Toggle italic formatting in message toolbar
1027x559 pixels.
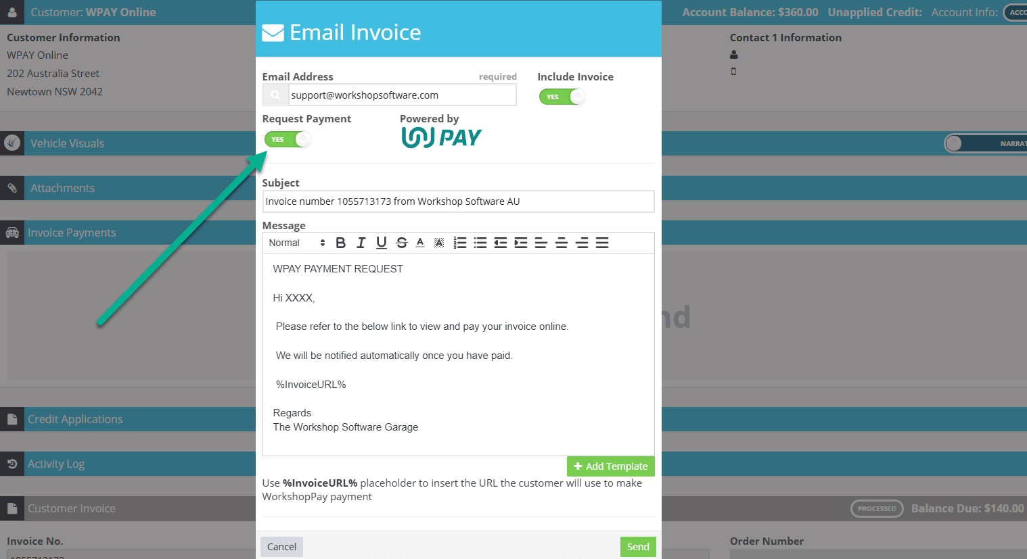point(361,243)
